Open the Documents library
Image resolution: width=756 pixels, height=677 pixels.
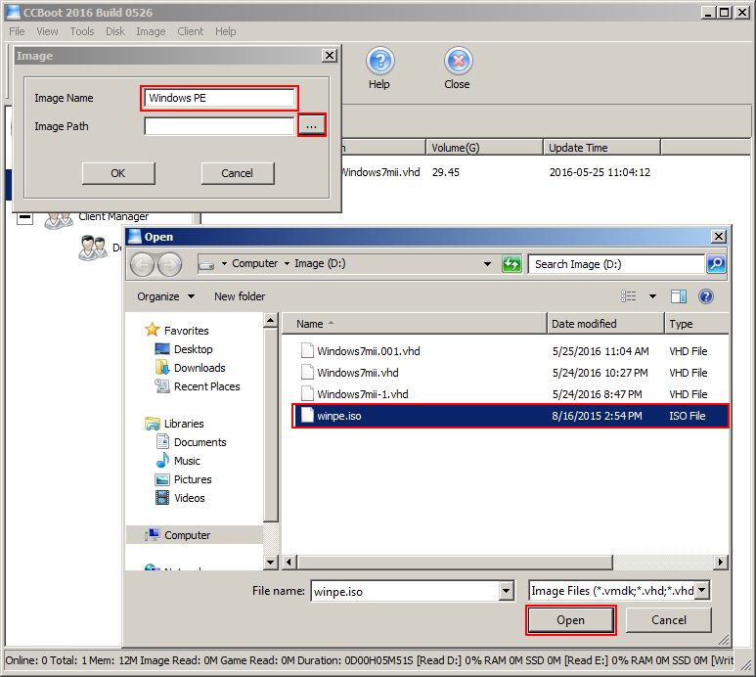(200, 442)
